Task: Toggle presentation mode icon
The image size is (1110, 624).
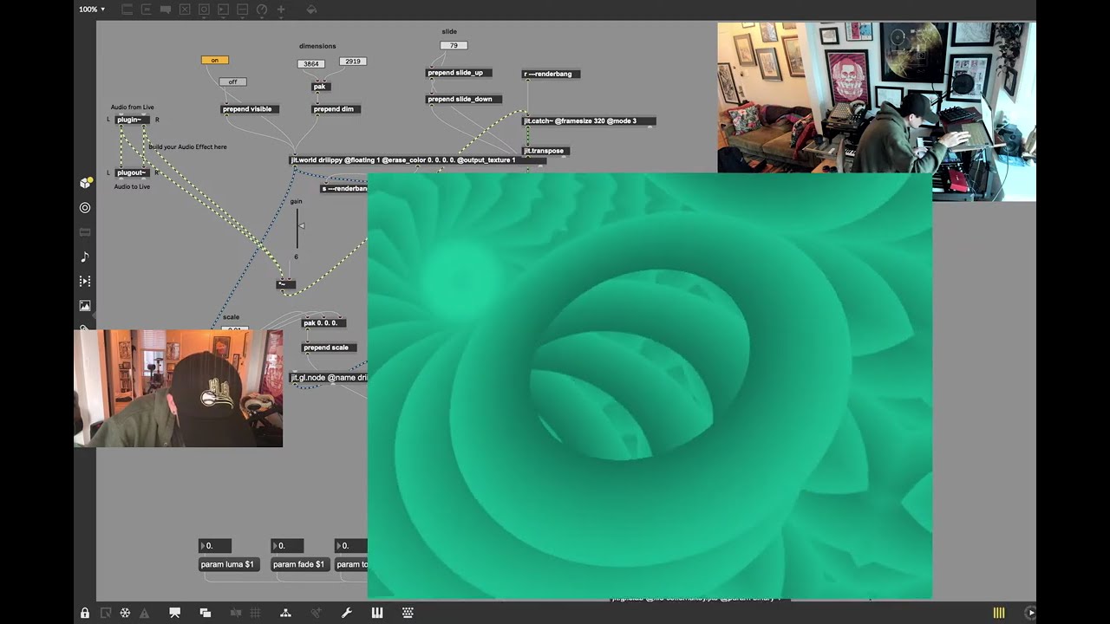Action: pos(174,613)
